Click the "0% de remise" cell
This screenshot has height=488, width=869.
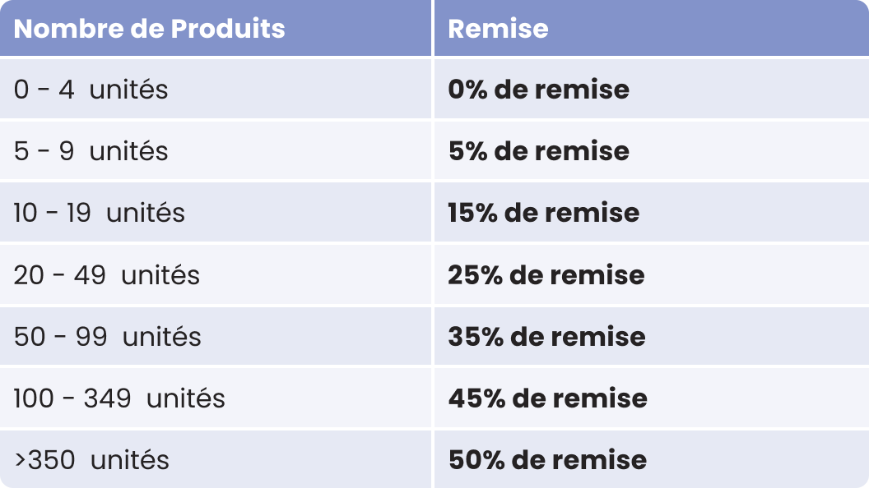click(538, 90)
